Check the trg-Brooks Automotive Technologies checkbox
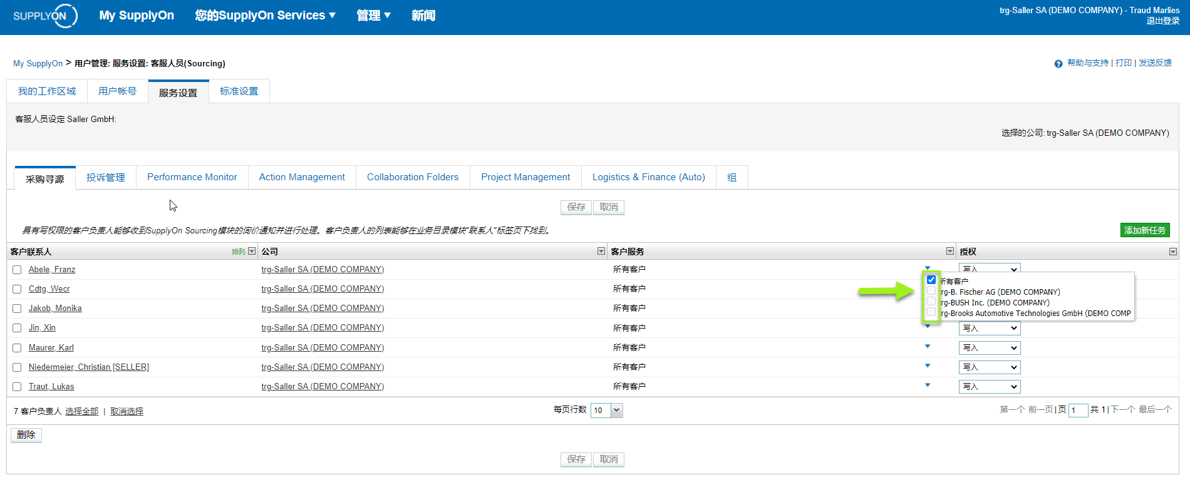 931,312
